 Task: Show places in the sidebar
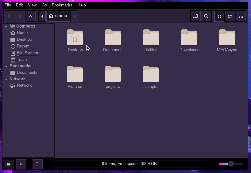(9, 164)
